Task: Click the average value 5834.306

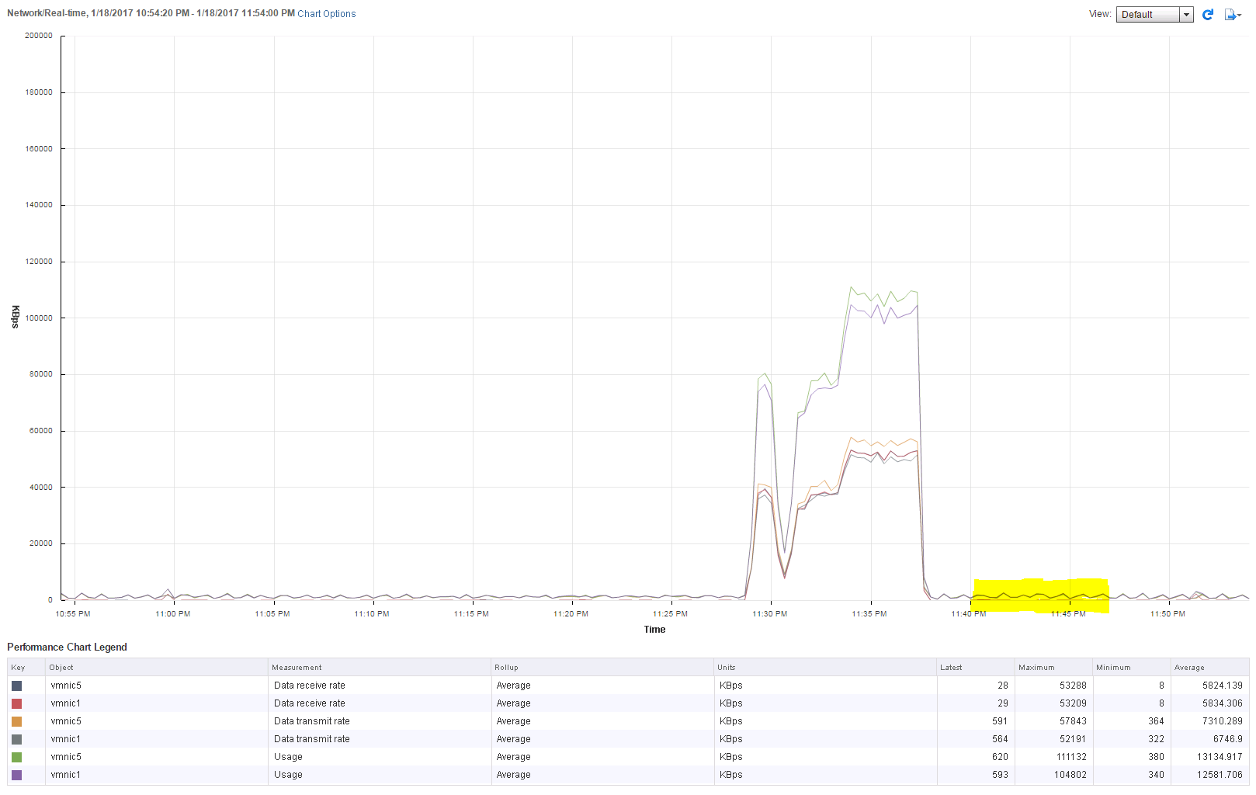Action: pos(1223,703)
